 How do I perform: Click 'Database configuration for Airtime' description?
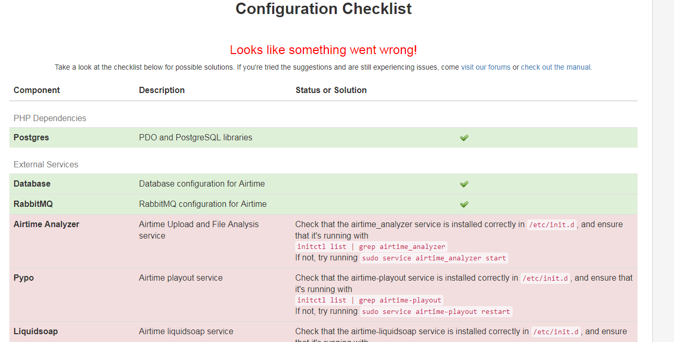click(202, 184)
